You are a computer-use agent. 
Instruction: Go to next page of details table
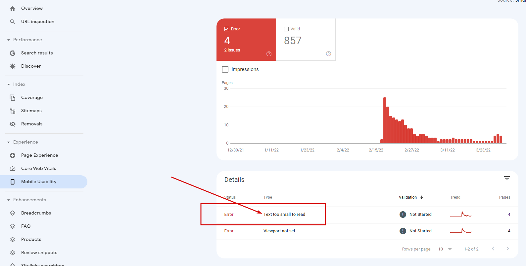click(507, 249)
